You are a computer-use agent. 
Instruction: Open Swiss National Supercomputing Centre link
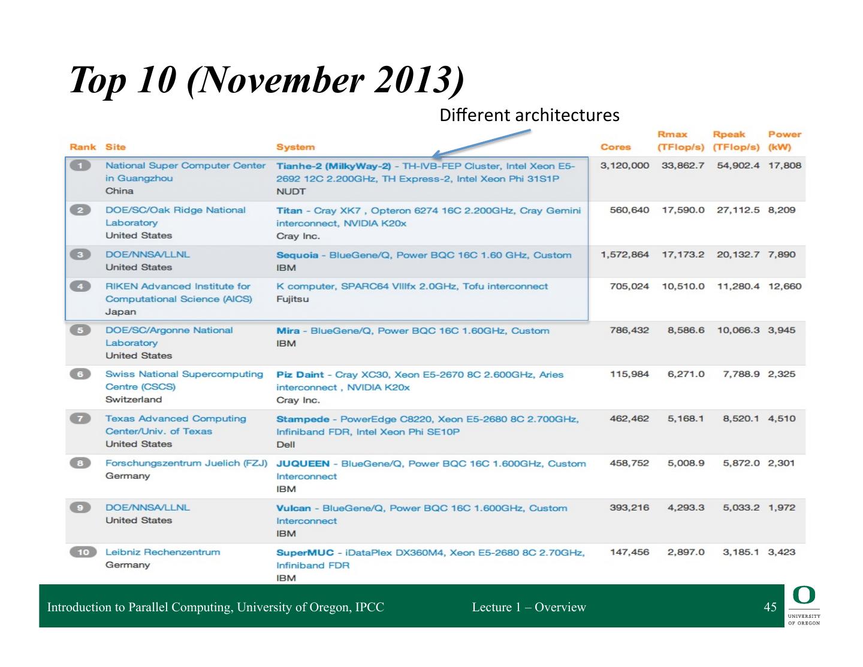[184, 381]
